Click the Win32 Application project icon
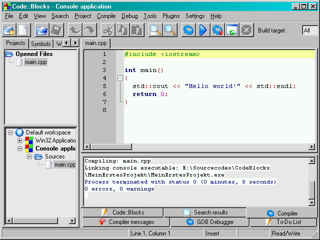The image size is (320, 240). [x=29, y=140]
